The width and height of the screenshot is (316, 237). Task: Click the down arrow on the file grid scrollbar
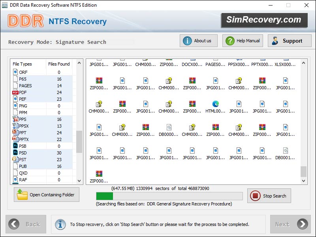(304, 181)
